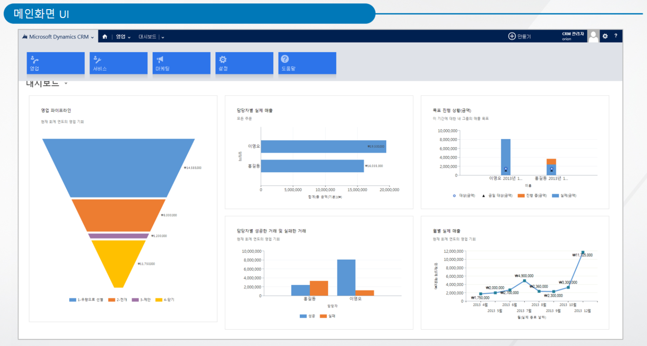647x346 pixels.
Task: Open the 서비스 tile
Action: point(119,63)
